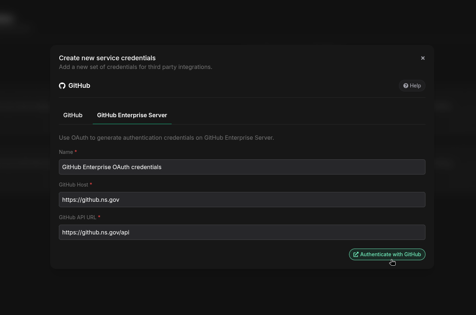
Task: Click the GitHub API URL field
Action: [x=242, y=232]
